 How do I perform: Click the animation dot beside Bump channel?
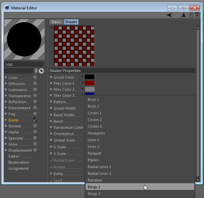[6, 120]
